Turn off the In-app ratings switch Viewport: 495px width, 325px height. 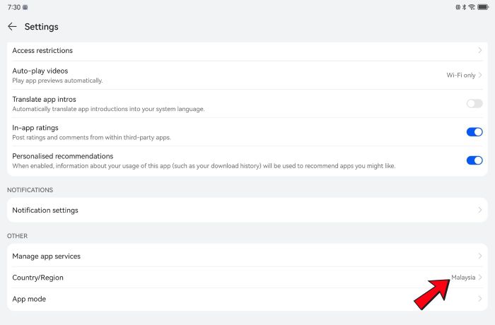pos(474,132)
